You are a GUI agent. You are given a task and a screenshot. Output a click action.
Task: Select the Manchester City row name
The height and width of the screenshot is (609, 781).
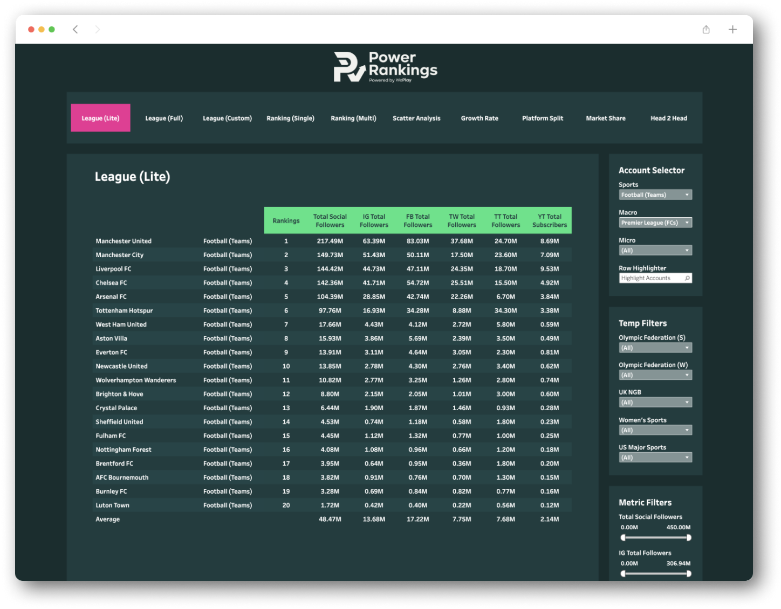tap(120, 255)
